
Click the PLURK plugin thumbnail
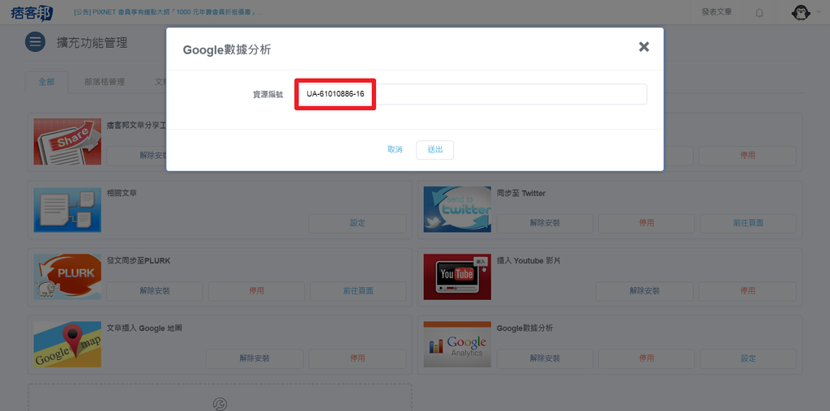pos(67,276)
